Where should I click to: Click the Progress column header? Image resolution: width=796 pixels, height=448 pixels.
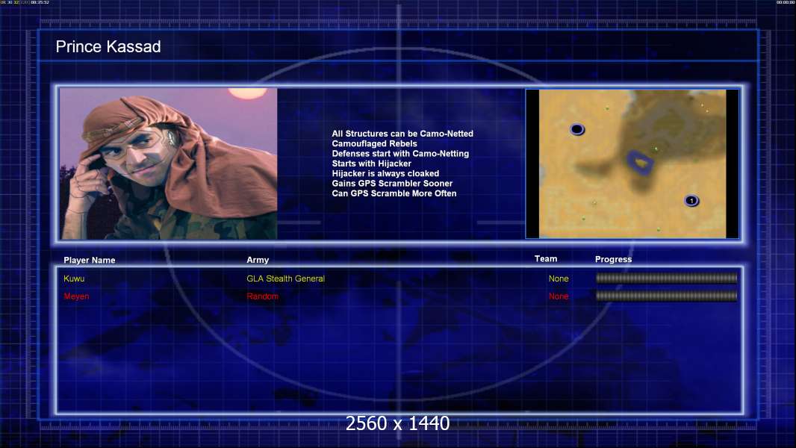tap(613, 259)
